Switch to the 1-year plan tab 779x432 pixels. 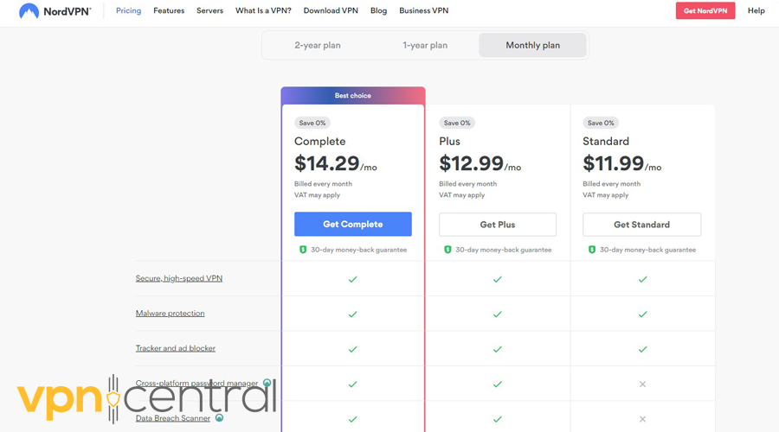(x=425, y=45)
